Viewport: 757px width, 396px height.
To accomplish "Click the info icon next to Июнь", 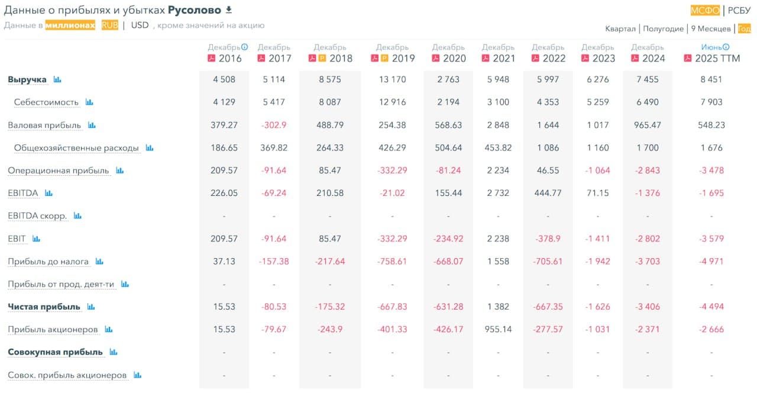I will [726, 47].
